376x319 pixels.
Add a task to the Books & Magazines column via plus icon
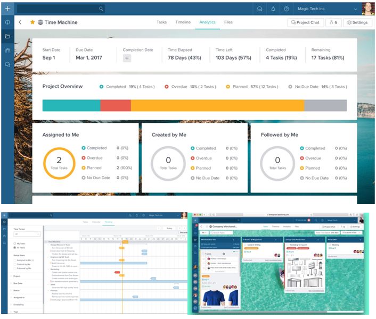[275, 240]
